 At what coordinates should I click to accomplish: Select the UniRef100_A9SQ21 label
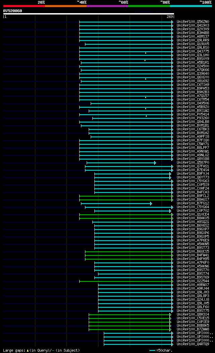point(193,222)
